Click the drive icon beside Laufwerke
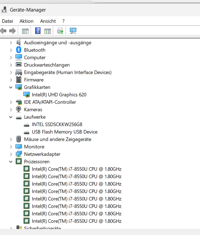 pyautogui.click(x=19, y=118)
